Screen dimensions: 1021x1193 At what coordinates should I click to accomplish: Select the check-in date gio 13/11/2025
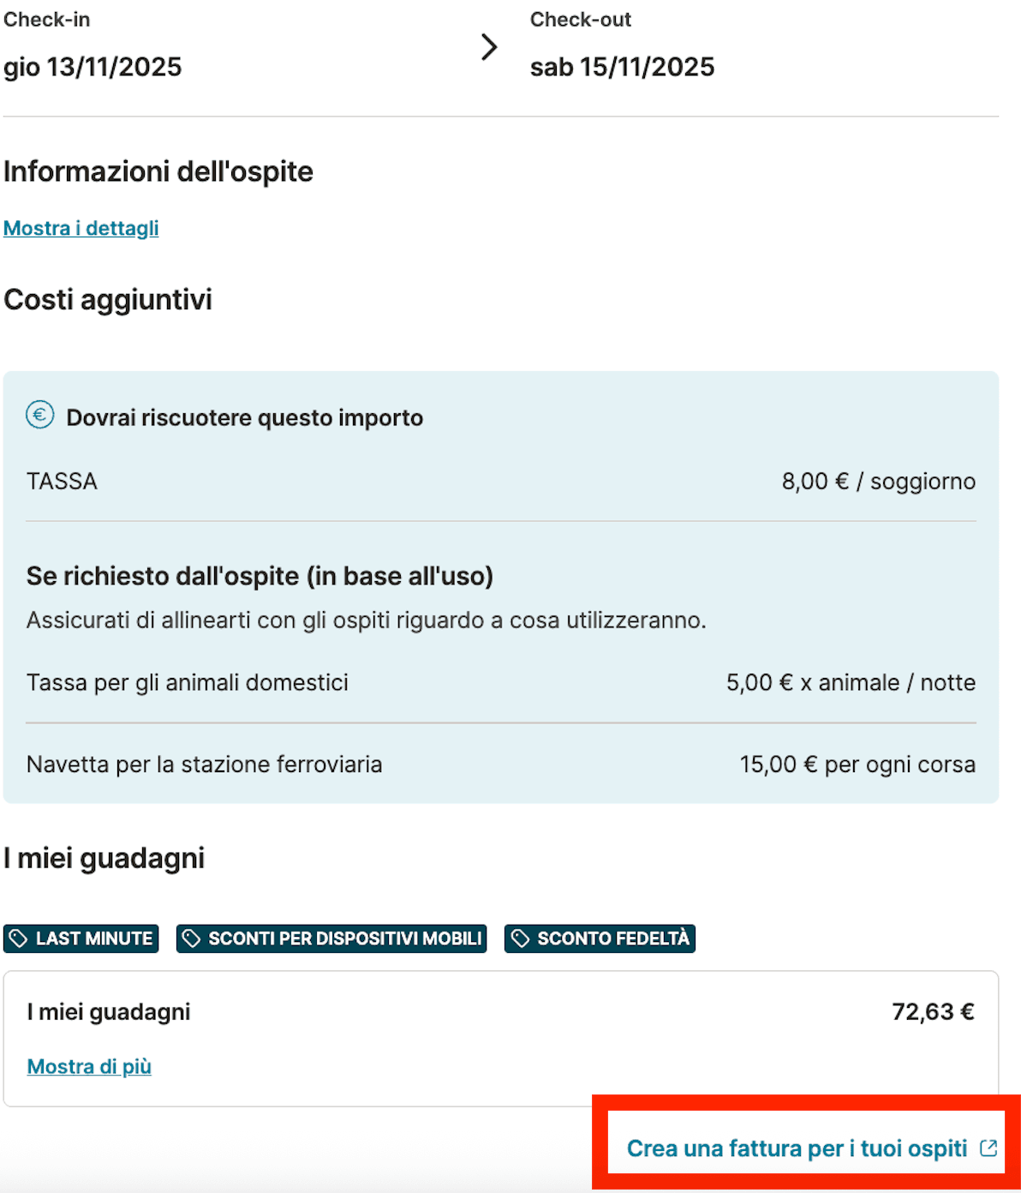(93, 67)
